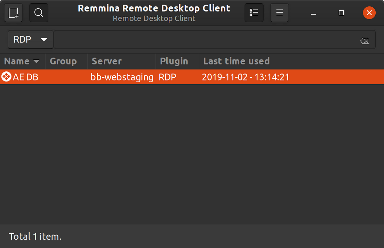The width and height of the screenshot is (384, 248).
Task: Click the RDP plugin cell in AE DB row
Action: tap(168, 77)
